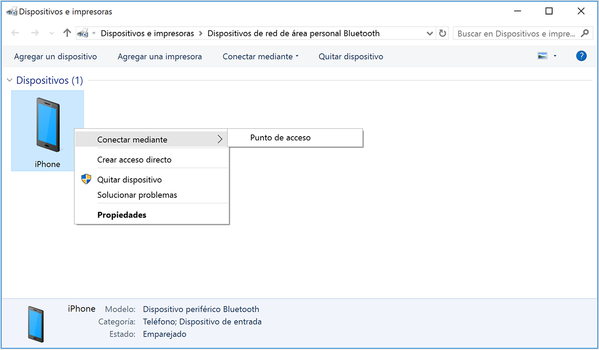Viewport: 599px width, 350px height.
Task: Open toolbar 'Conectar mediante' dropdown
Action: [x=261, y=57]
